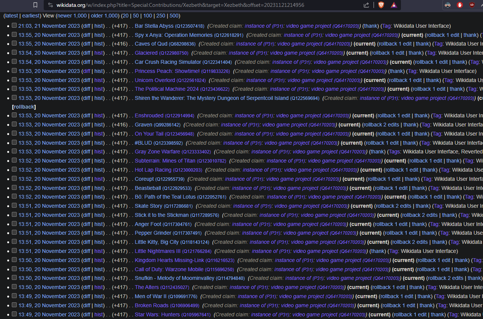The height and width of the screenshot is (319, 483).
Task: Open Call of Duty: Warzone Mobile item
Action: [184, 269]
